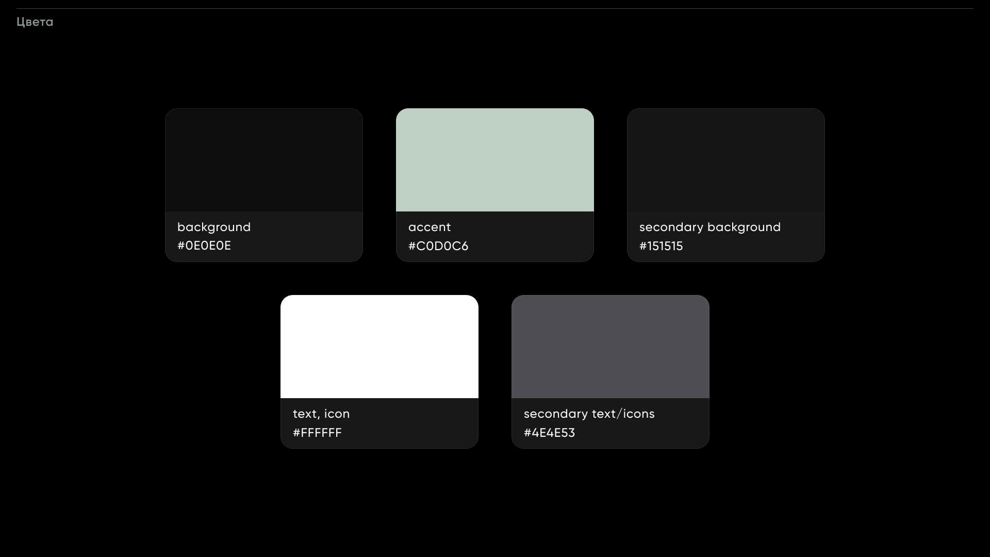The image size is (990, 557).
Task: Click the "accent" label text
Action: coord(430,227)
